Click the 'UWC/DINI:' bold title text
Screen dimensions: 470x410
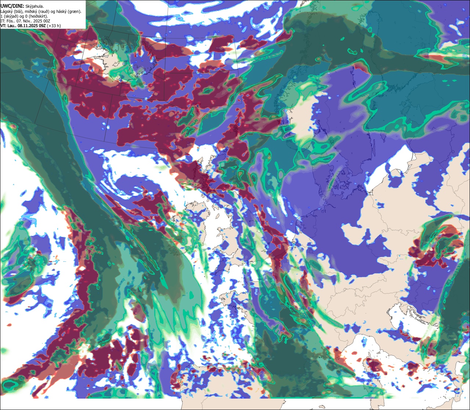12,6
